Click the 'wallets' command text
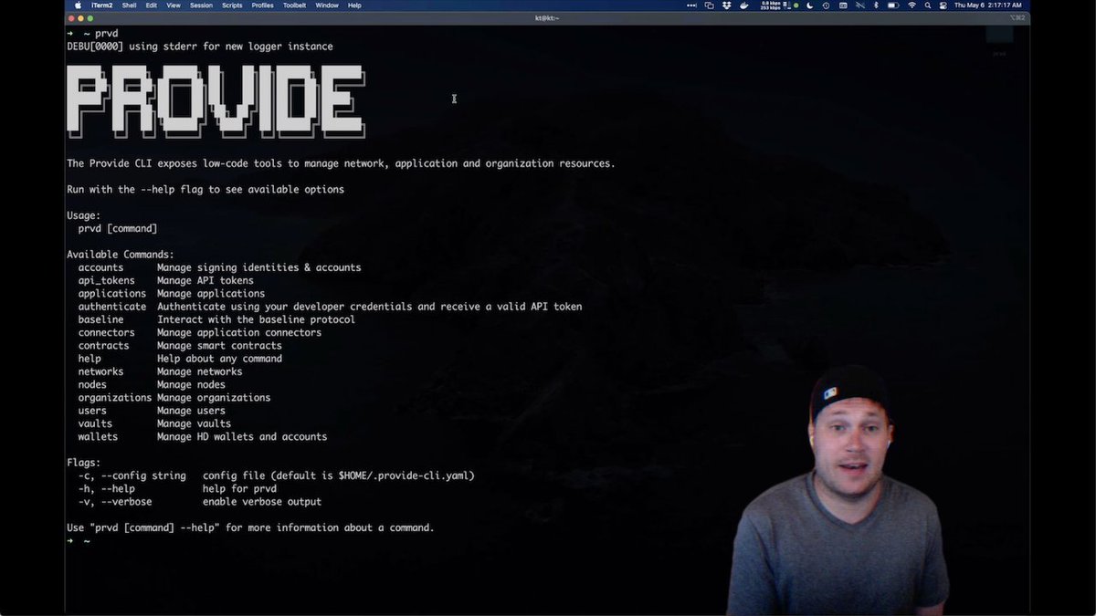1096x616 pixels. (98, 436)
